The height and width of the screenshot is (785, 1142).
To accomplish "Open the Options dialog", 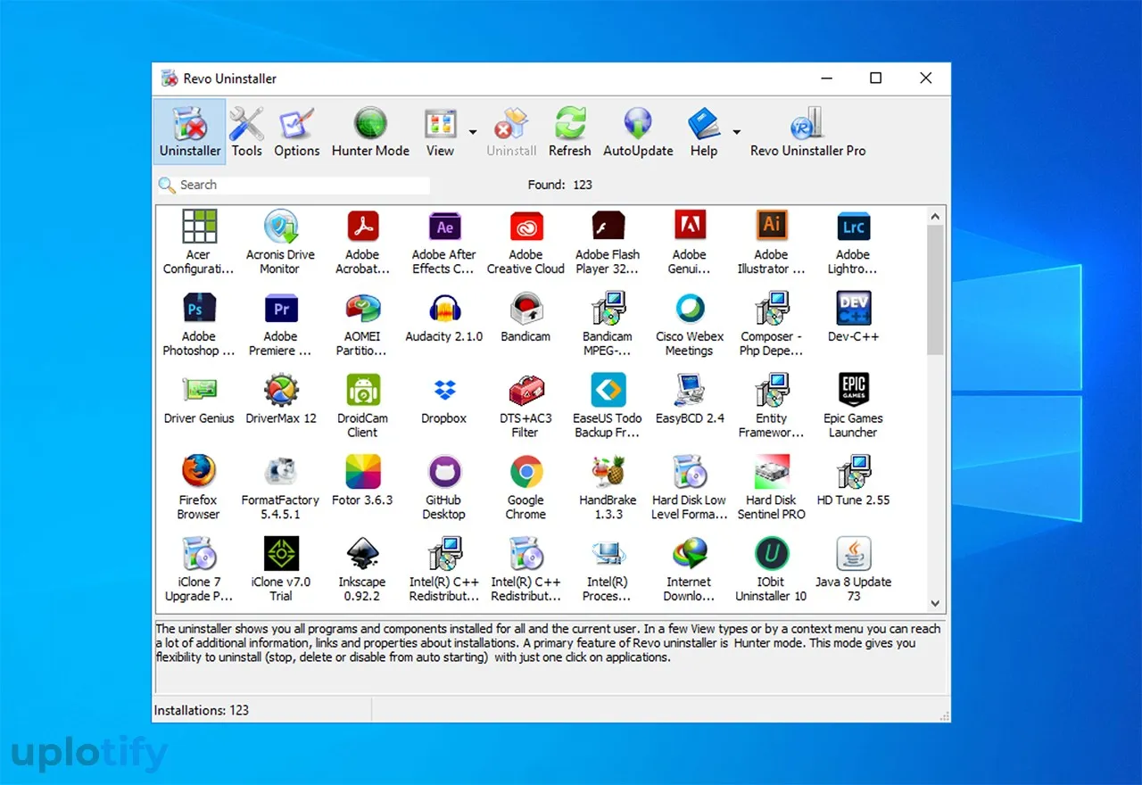I will 297,132.
